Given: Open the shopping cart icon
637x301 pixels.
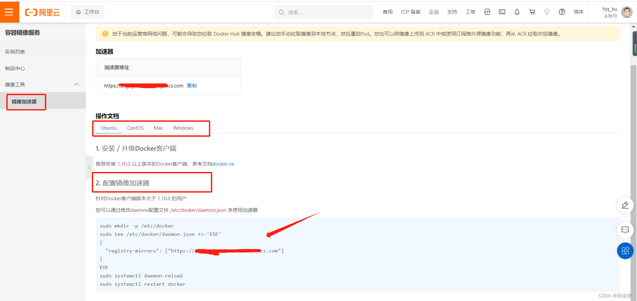Looking at the screenshot, I should pos(532,12).
